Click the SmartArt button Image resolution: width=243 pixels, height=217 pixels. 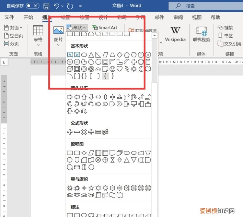pos(105,28)
